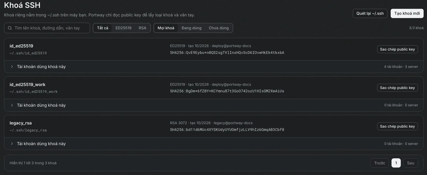Click the search magnifier icon

pyautogui.click(x=10, y=28)
